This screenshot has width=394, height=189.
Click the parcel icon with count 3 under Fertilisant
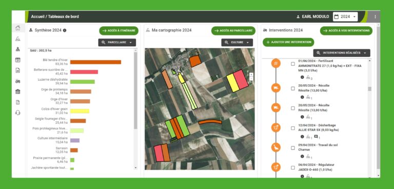coord(308,78)
